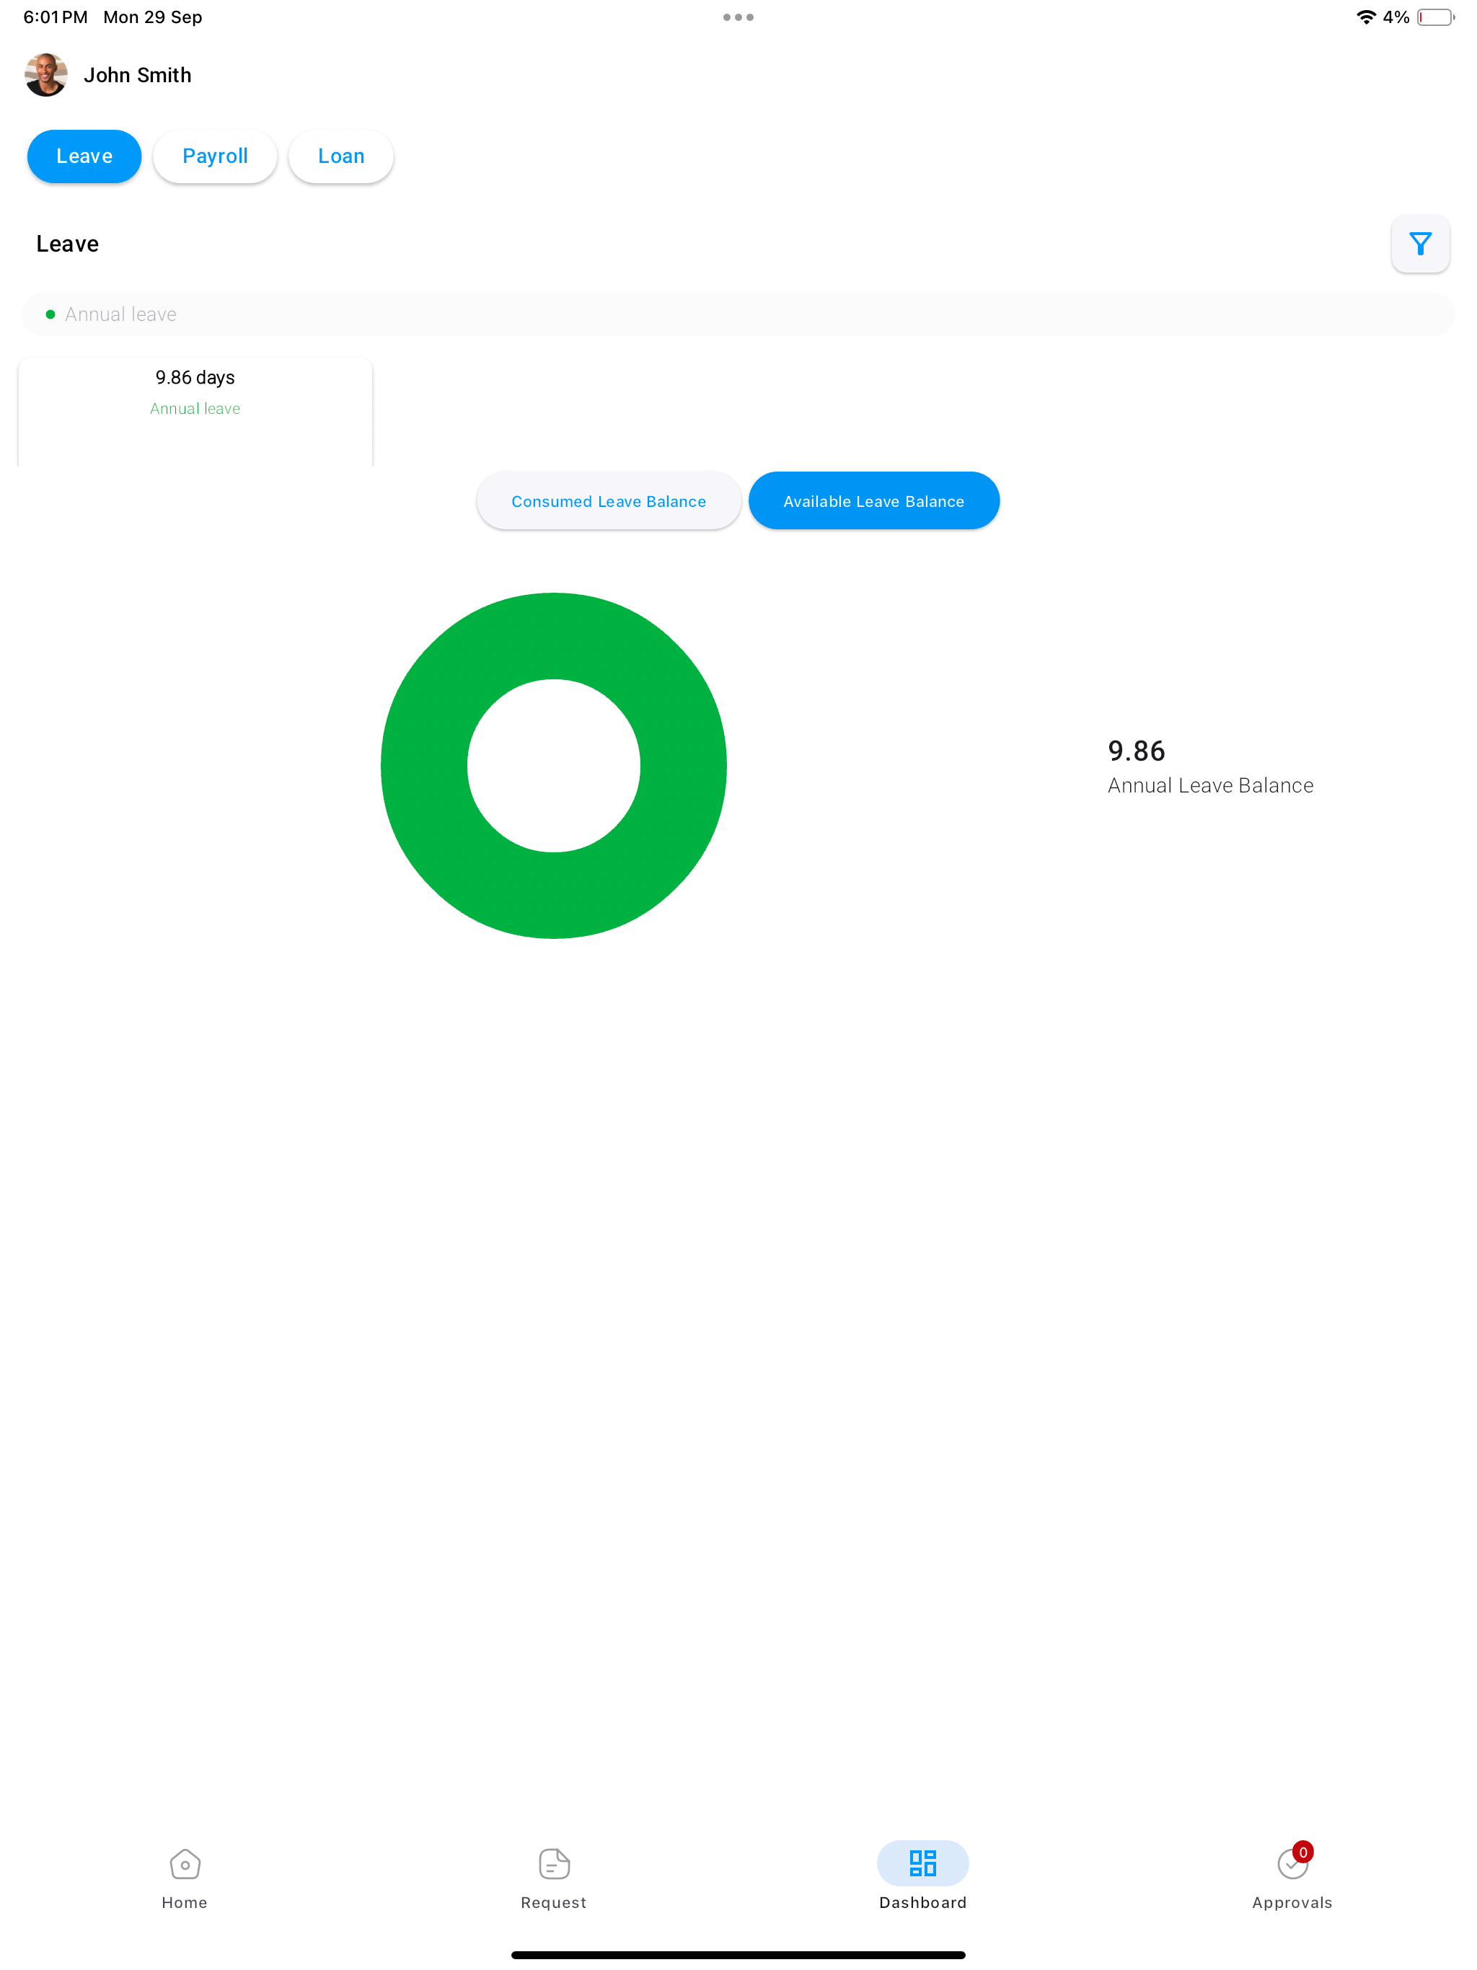Switch to the Loan tab
The height and width of the screenshot is (1970, 1477).
point(341,156)
